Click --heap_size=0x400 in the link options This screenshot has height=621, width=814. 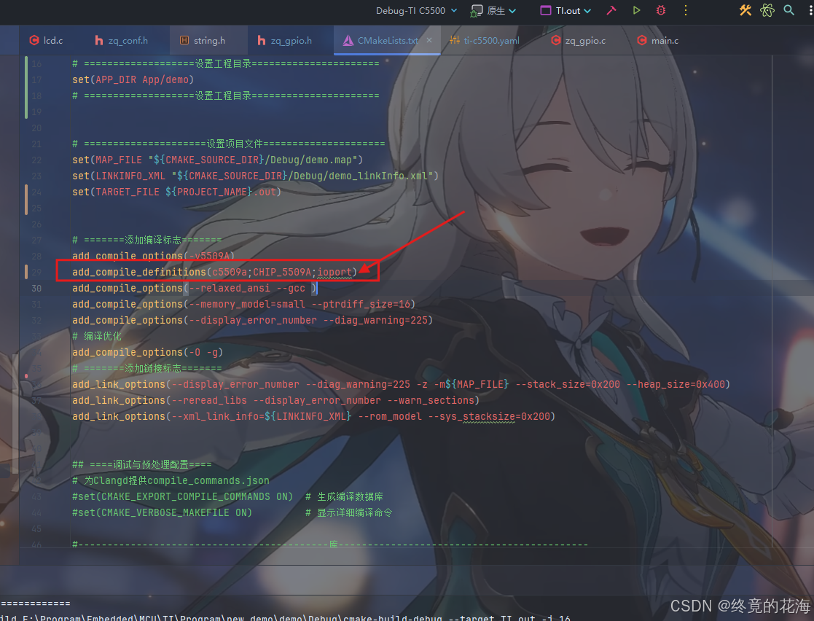676,384
